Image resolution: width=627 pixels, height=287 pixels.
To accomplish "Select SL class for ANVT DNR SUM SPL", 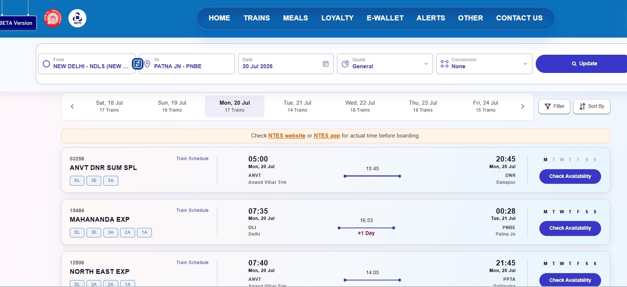I will [77, 181].
